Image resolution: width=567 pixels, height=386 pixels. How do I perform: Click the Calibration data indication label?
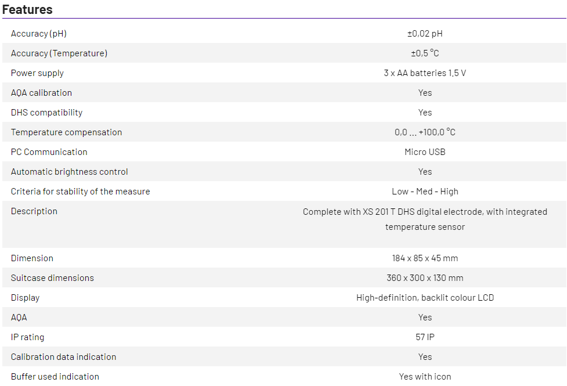tap(63, 357)
